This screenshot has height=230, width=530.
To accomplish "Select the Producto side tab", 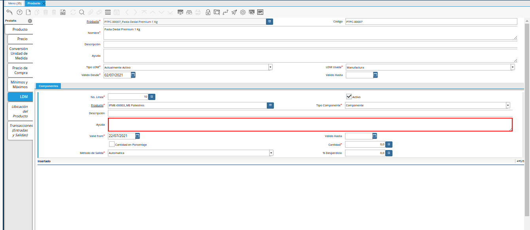I will [x=20, y=30].
